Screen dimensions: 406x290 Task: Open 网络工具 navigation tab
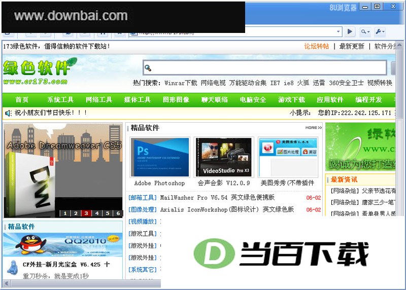click(x=98, y=99)
